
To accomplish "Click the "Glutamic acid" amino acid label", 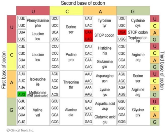I will (105, 117).
